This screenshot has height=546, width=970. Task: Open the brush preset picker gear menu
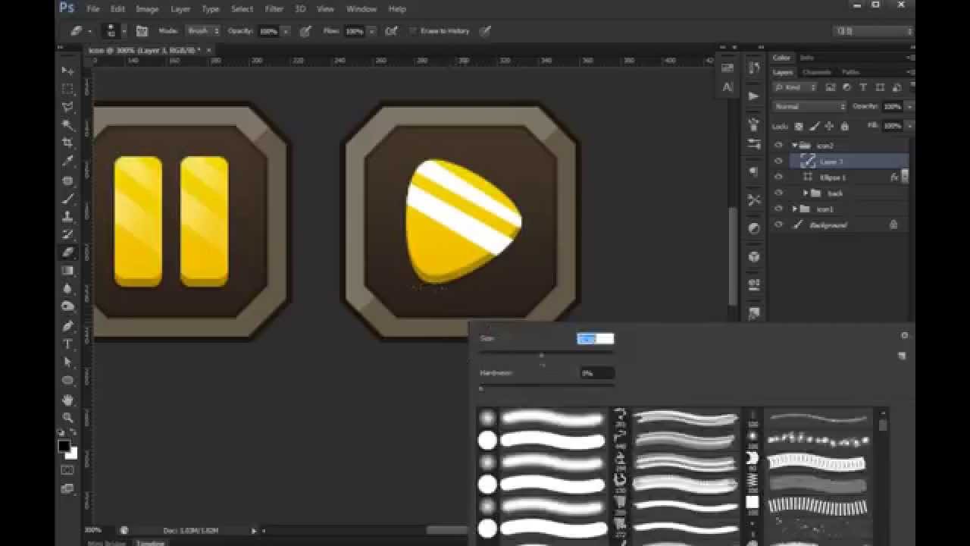pyautogui.click(x=904, y=335)
